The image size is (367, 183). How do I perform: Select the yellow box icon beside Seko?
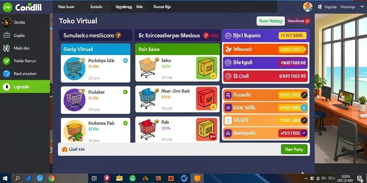coord(206,68)
